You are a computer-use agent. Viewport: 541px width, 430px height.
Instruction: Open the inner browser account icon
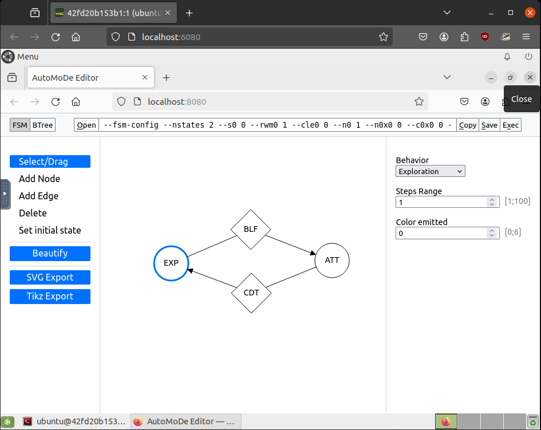tap(485, 101)
